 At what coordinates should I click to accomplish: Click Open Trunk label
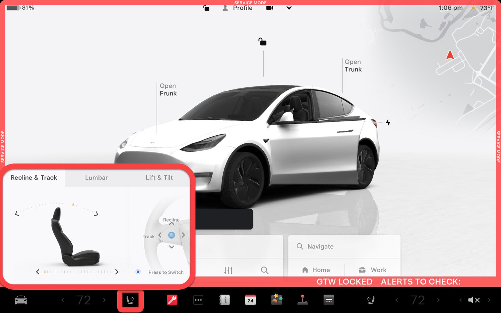[x=353, y=66]
